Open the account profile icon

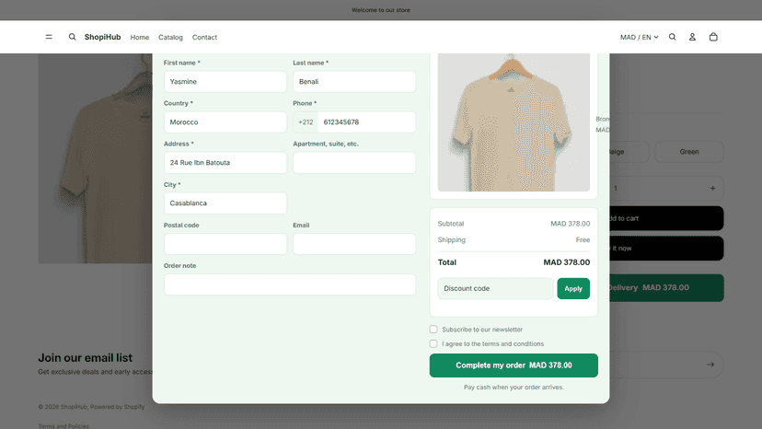(x=692, y=37)
